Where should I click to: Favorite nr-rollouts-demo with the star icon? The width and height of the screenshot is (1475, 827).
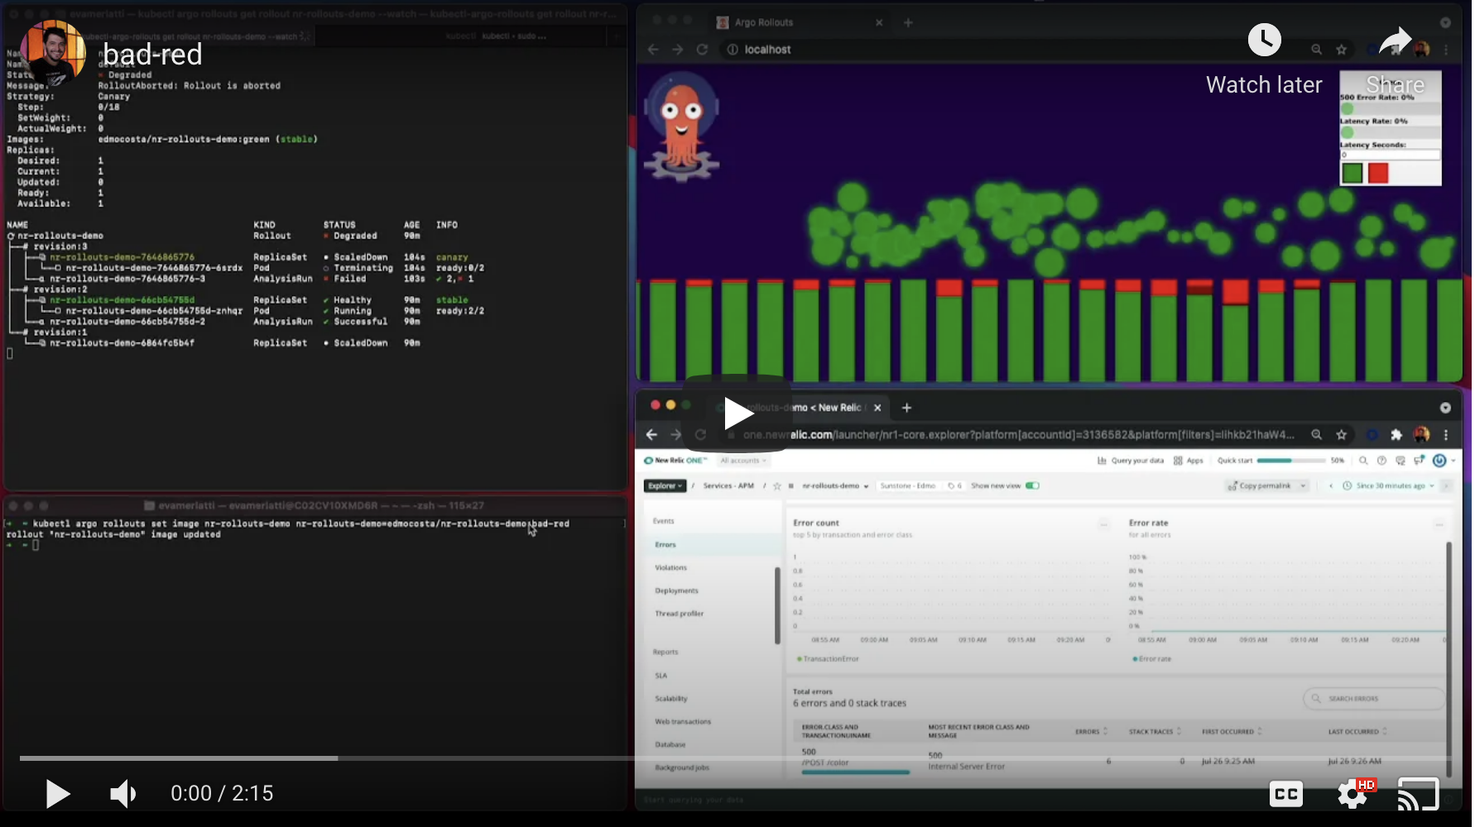776,486
